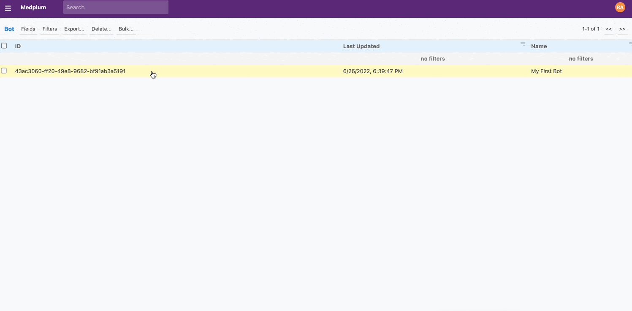
Task: Click the no filters label under Name
Action: tap(581, 58)
